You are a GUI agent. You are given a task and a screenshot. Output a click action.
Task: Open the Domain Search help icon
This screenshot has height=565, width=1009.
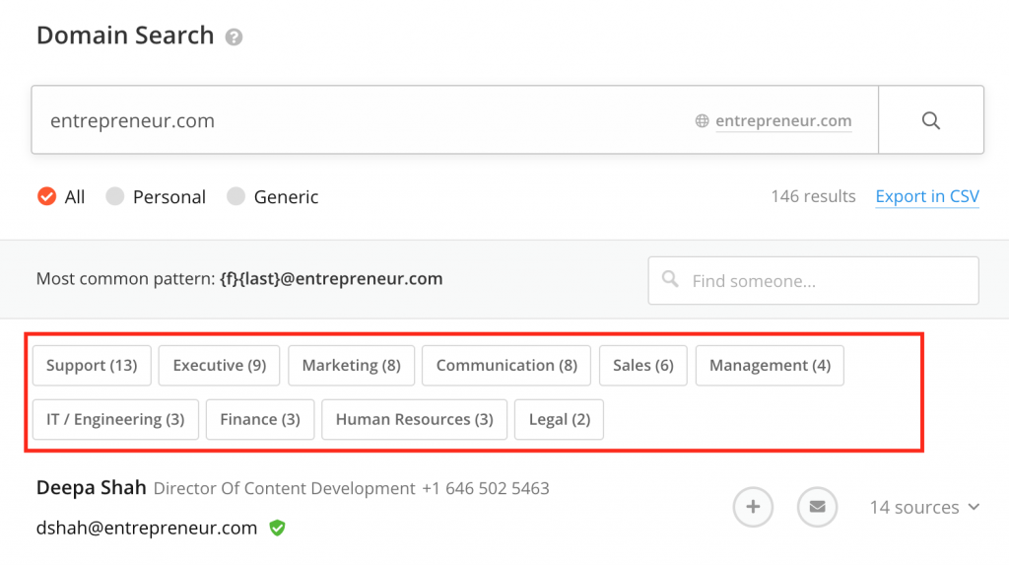234,37
